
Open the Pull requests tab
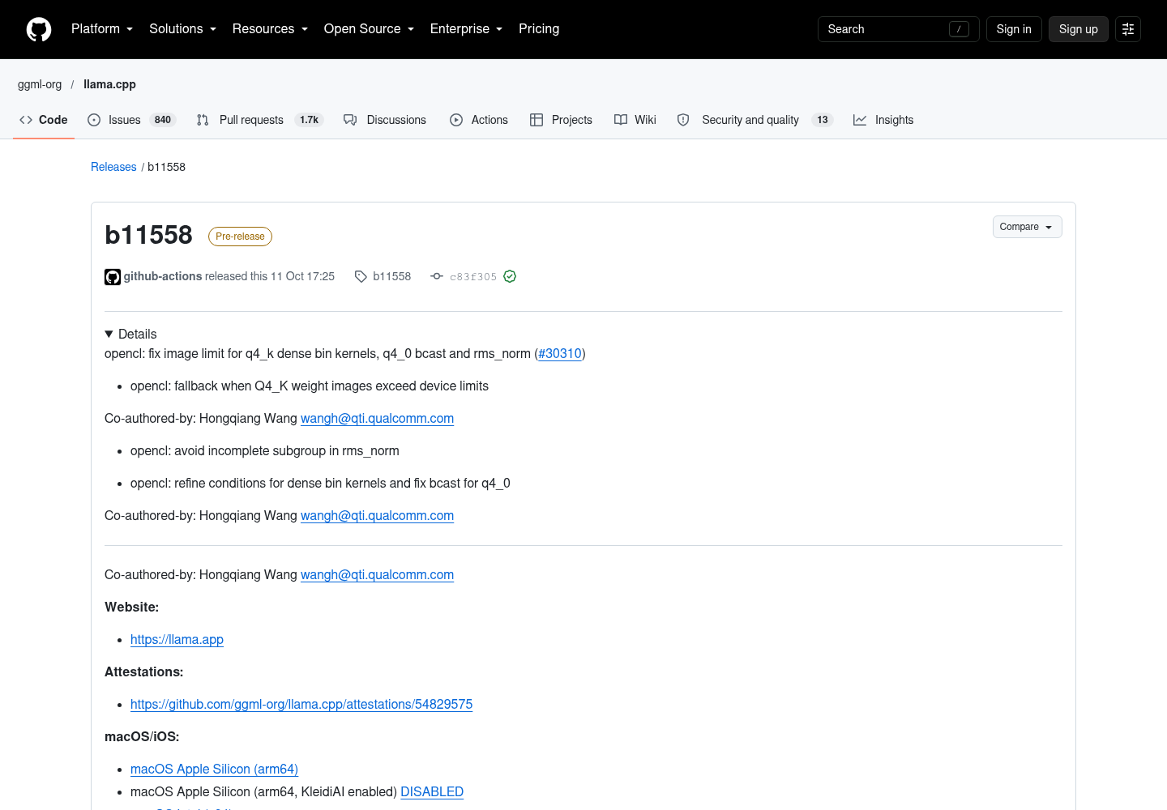[259, 120]
